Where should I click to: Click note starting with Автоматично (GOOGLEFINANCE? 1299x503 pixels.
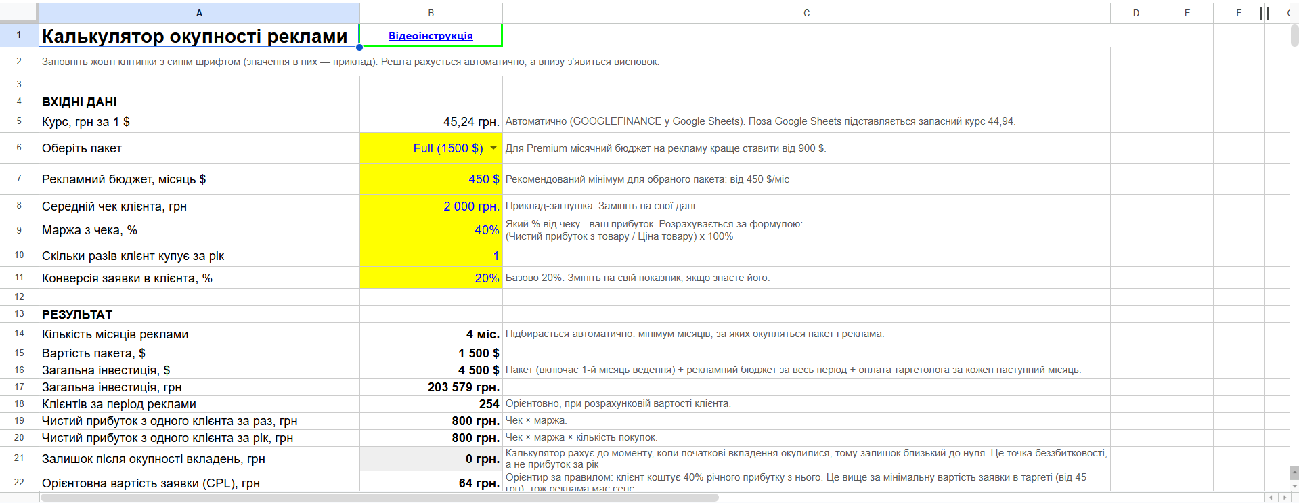[760, 121]
